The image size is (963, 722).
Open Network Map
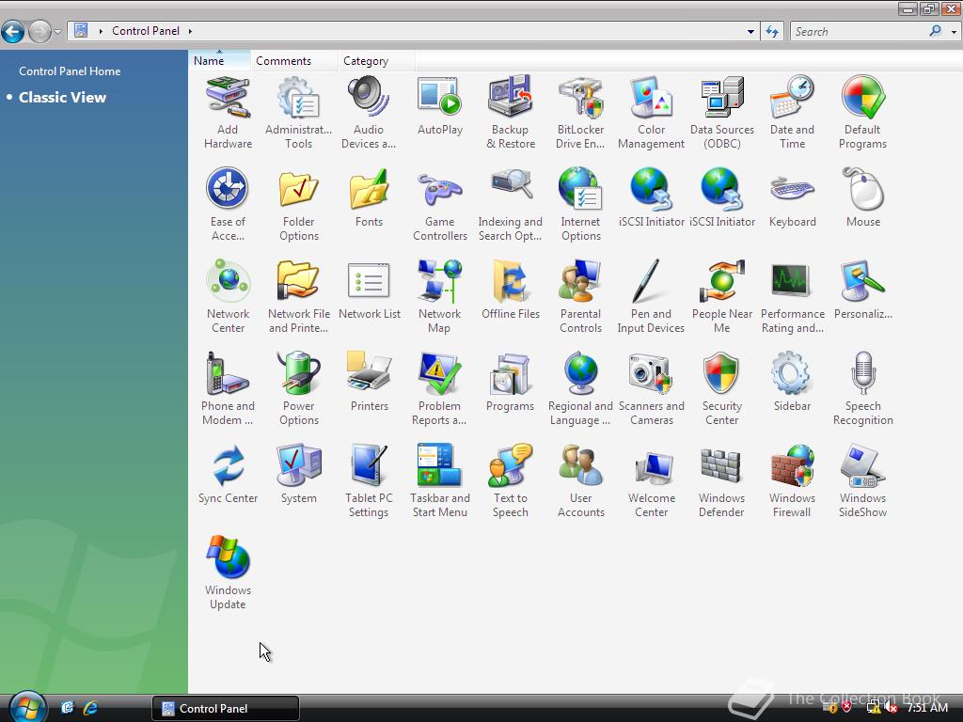440,296
